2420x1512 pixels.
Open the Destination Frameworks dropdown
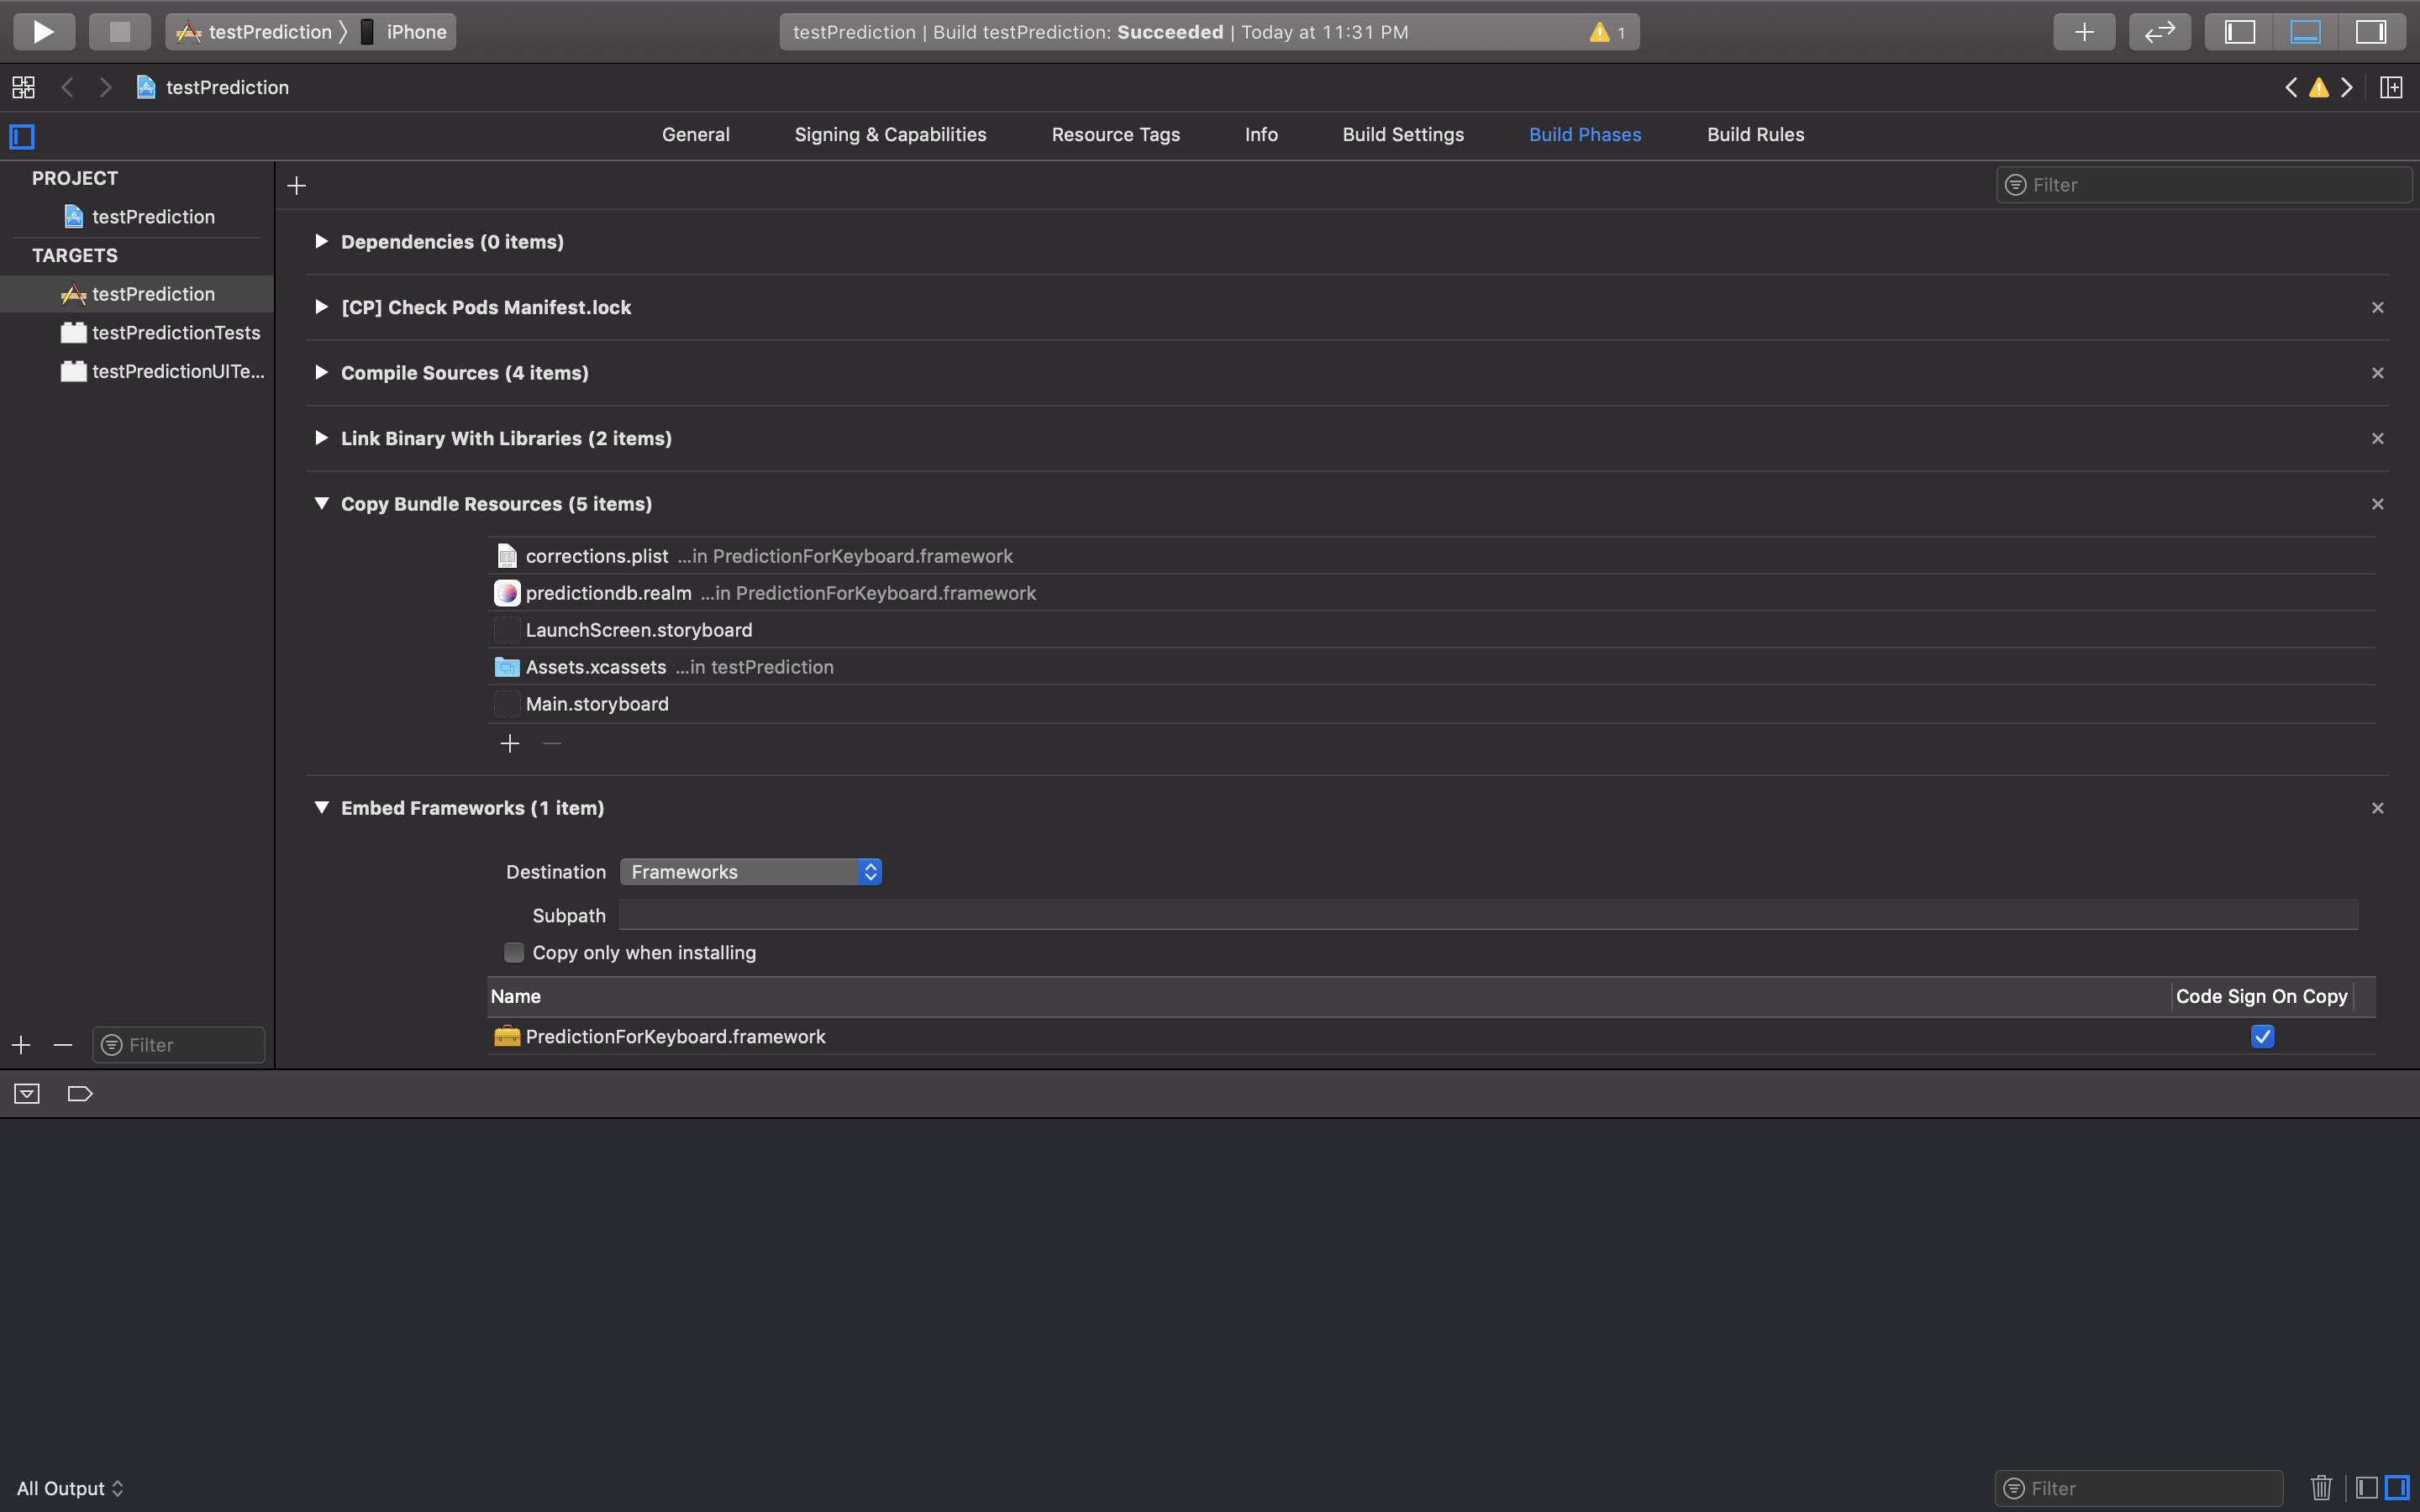click(x=750, y=872)
